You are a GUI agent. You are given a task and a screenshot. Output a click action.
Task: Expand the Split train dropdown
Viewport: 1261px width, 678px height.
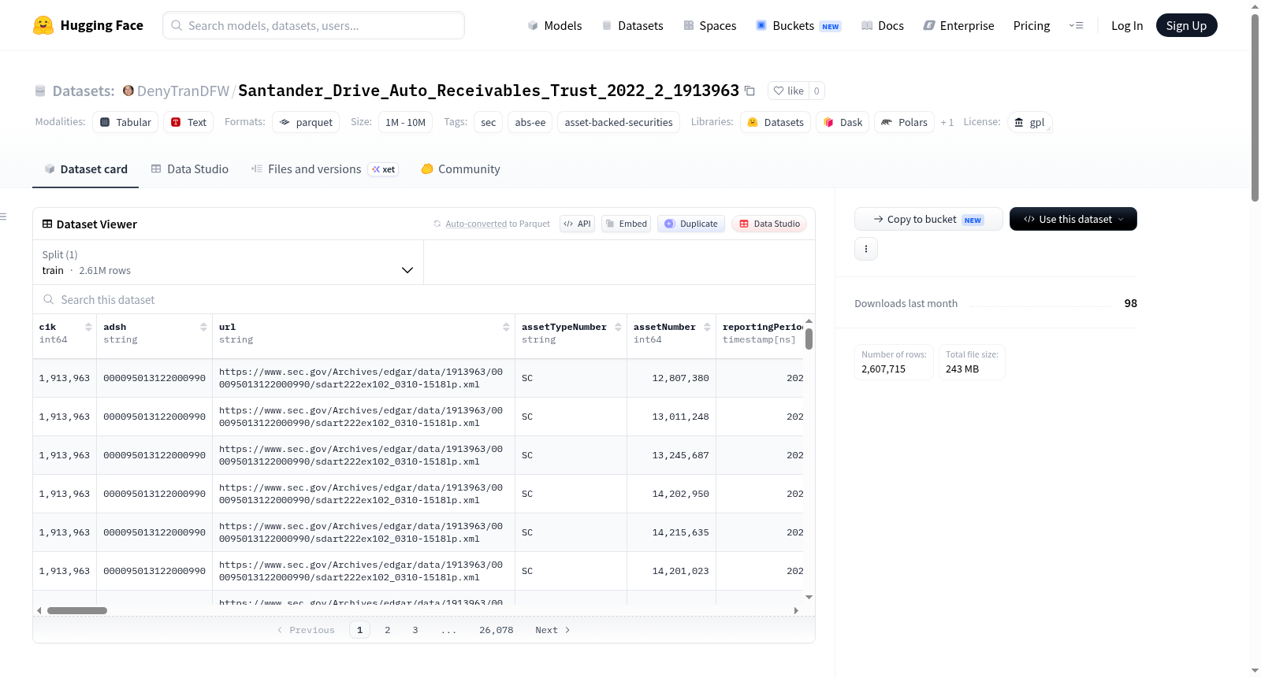(x=229, y=262)
